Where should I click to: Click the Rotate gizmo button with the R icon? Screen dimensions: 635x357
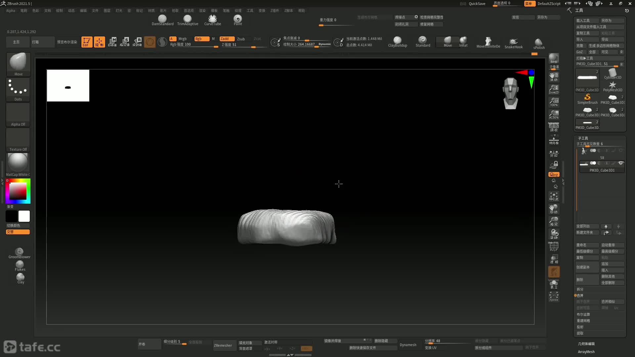(137, 42)
